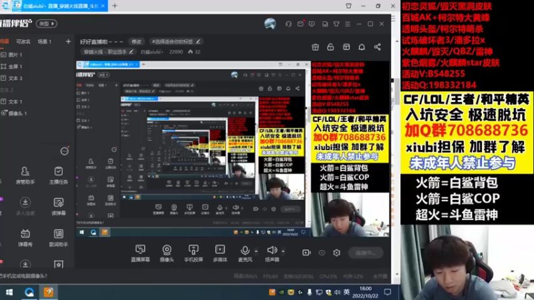The width and height of the screenshot is (534, 300).
Task: Toggle the unlock padlock icon
Action: click(x=330, y=47)
